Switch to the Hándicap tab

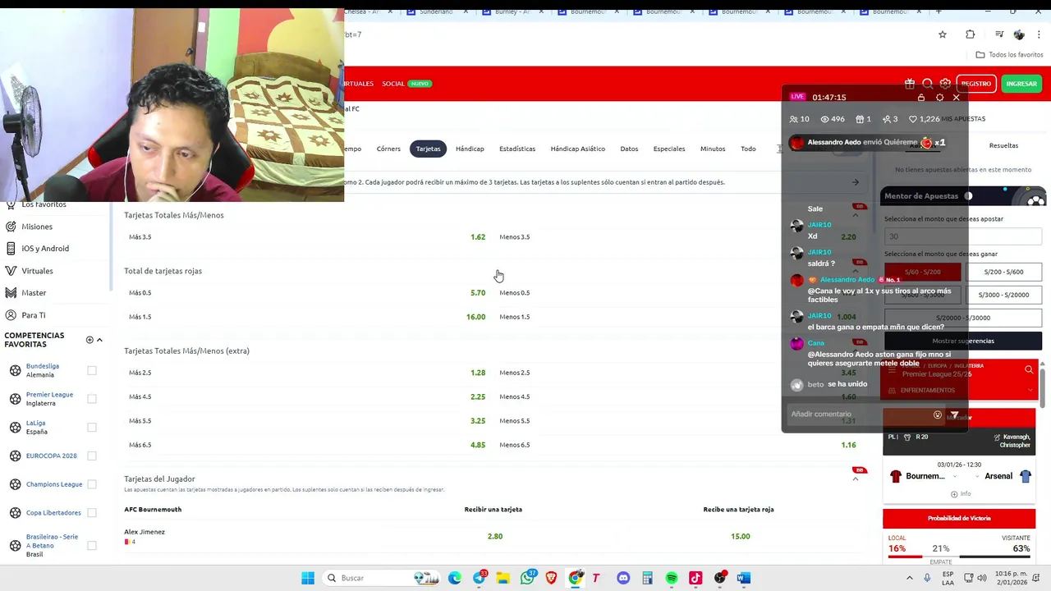[470, 149]
